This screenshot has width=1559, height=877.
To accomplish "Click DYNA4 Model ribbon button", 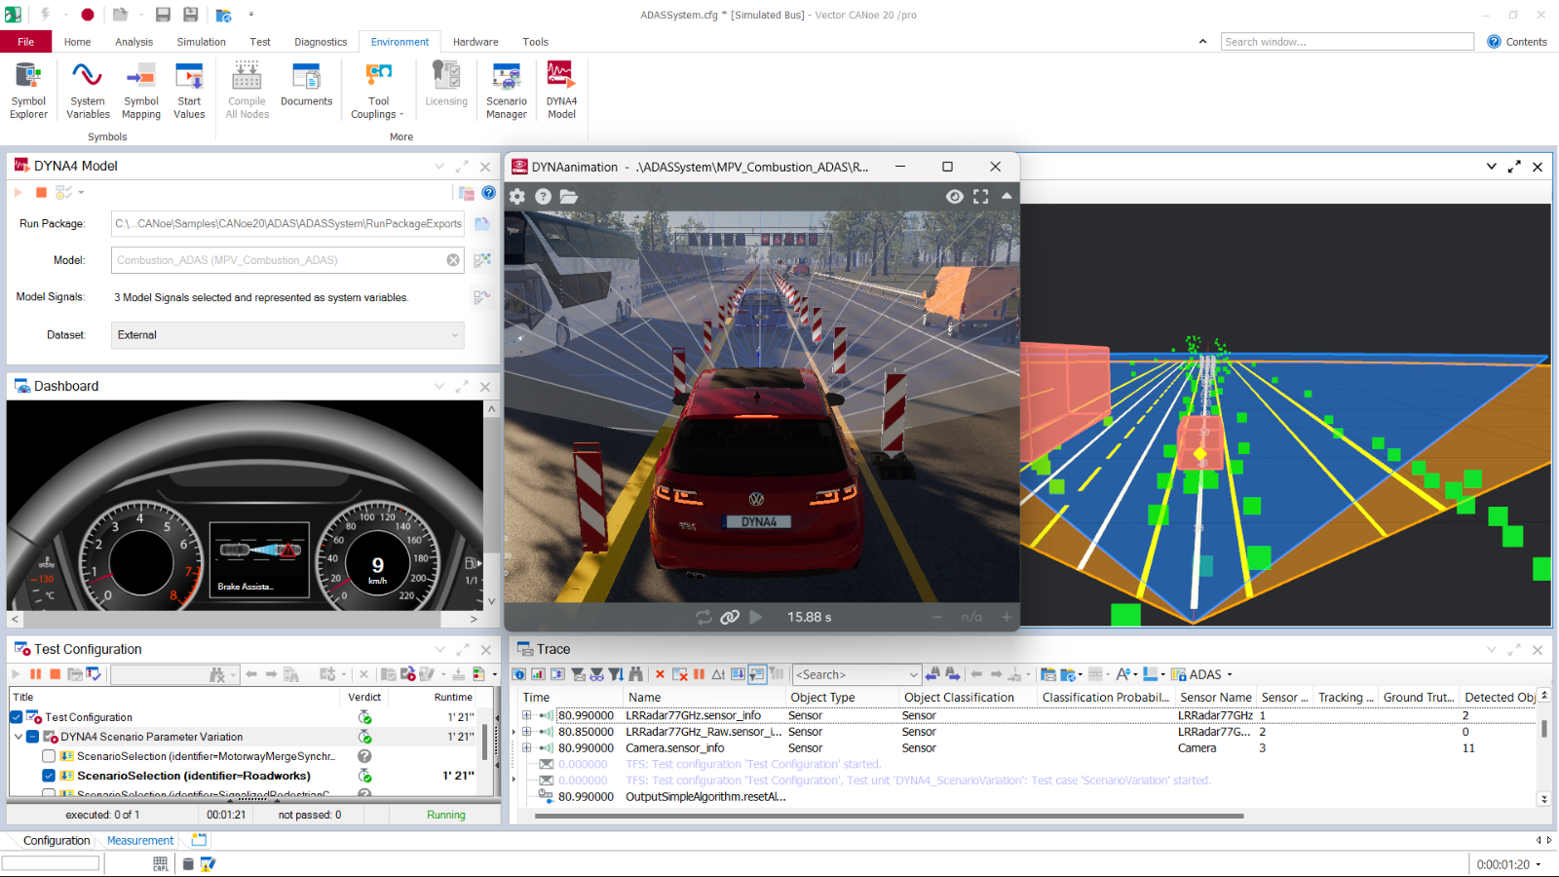I will [x=561, y=90].
